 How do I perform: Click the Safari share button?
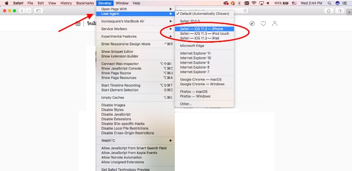point(329,11)
